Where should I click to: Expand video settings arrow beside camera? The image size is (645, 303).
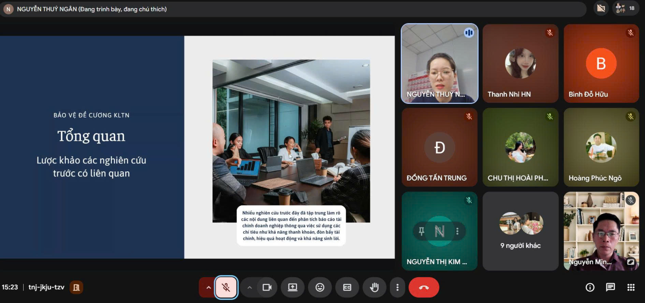tap(249, 288)
